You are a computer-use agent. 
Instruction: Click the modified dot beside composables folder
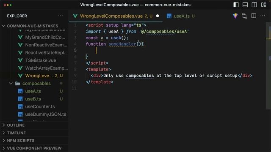point(61,84)
